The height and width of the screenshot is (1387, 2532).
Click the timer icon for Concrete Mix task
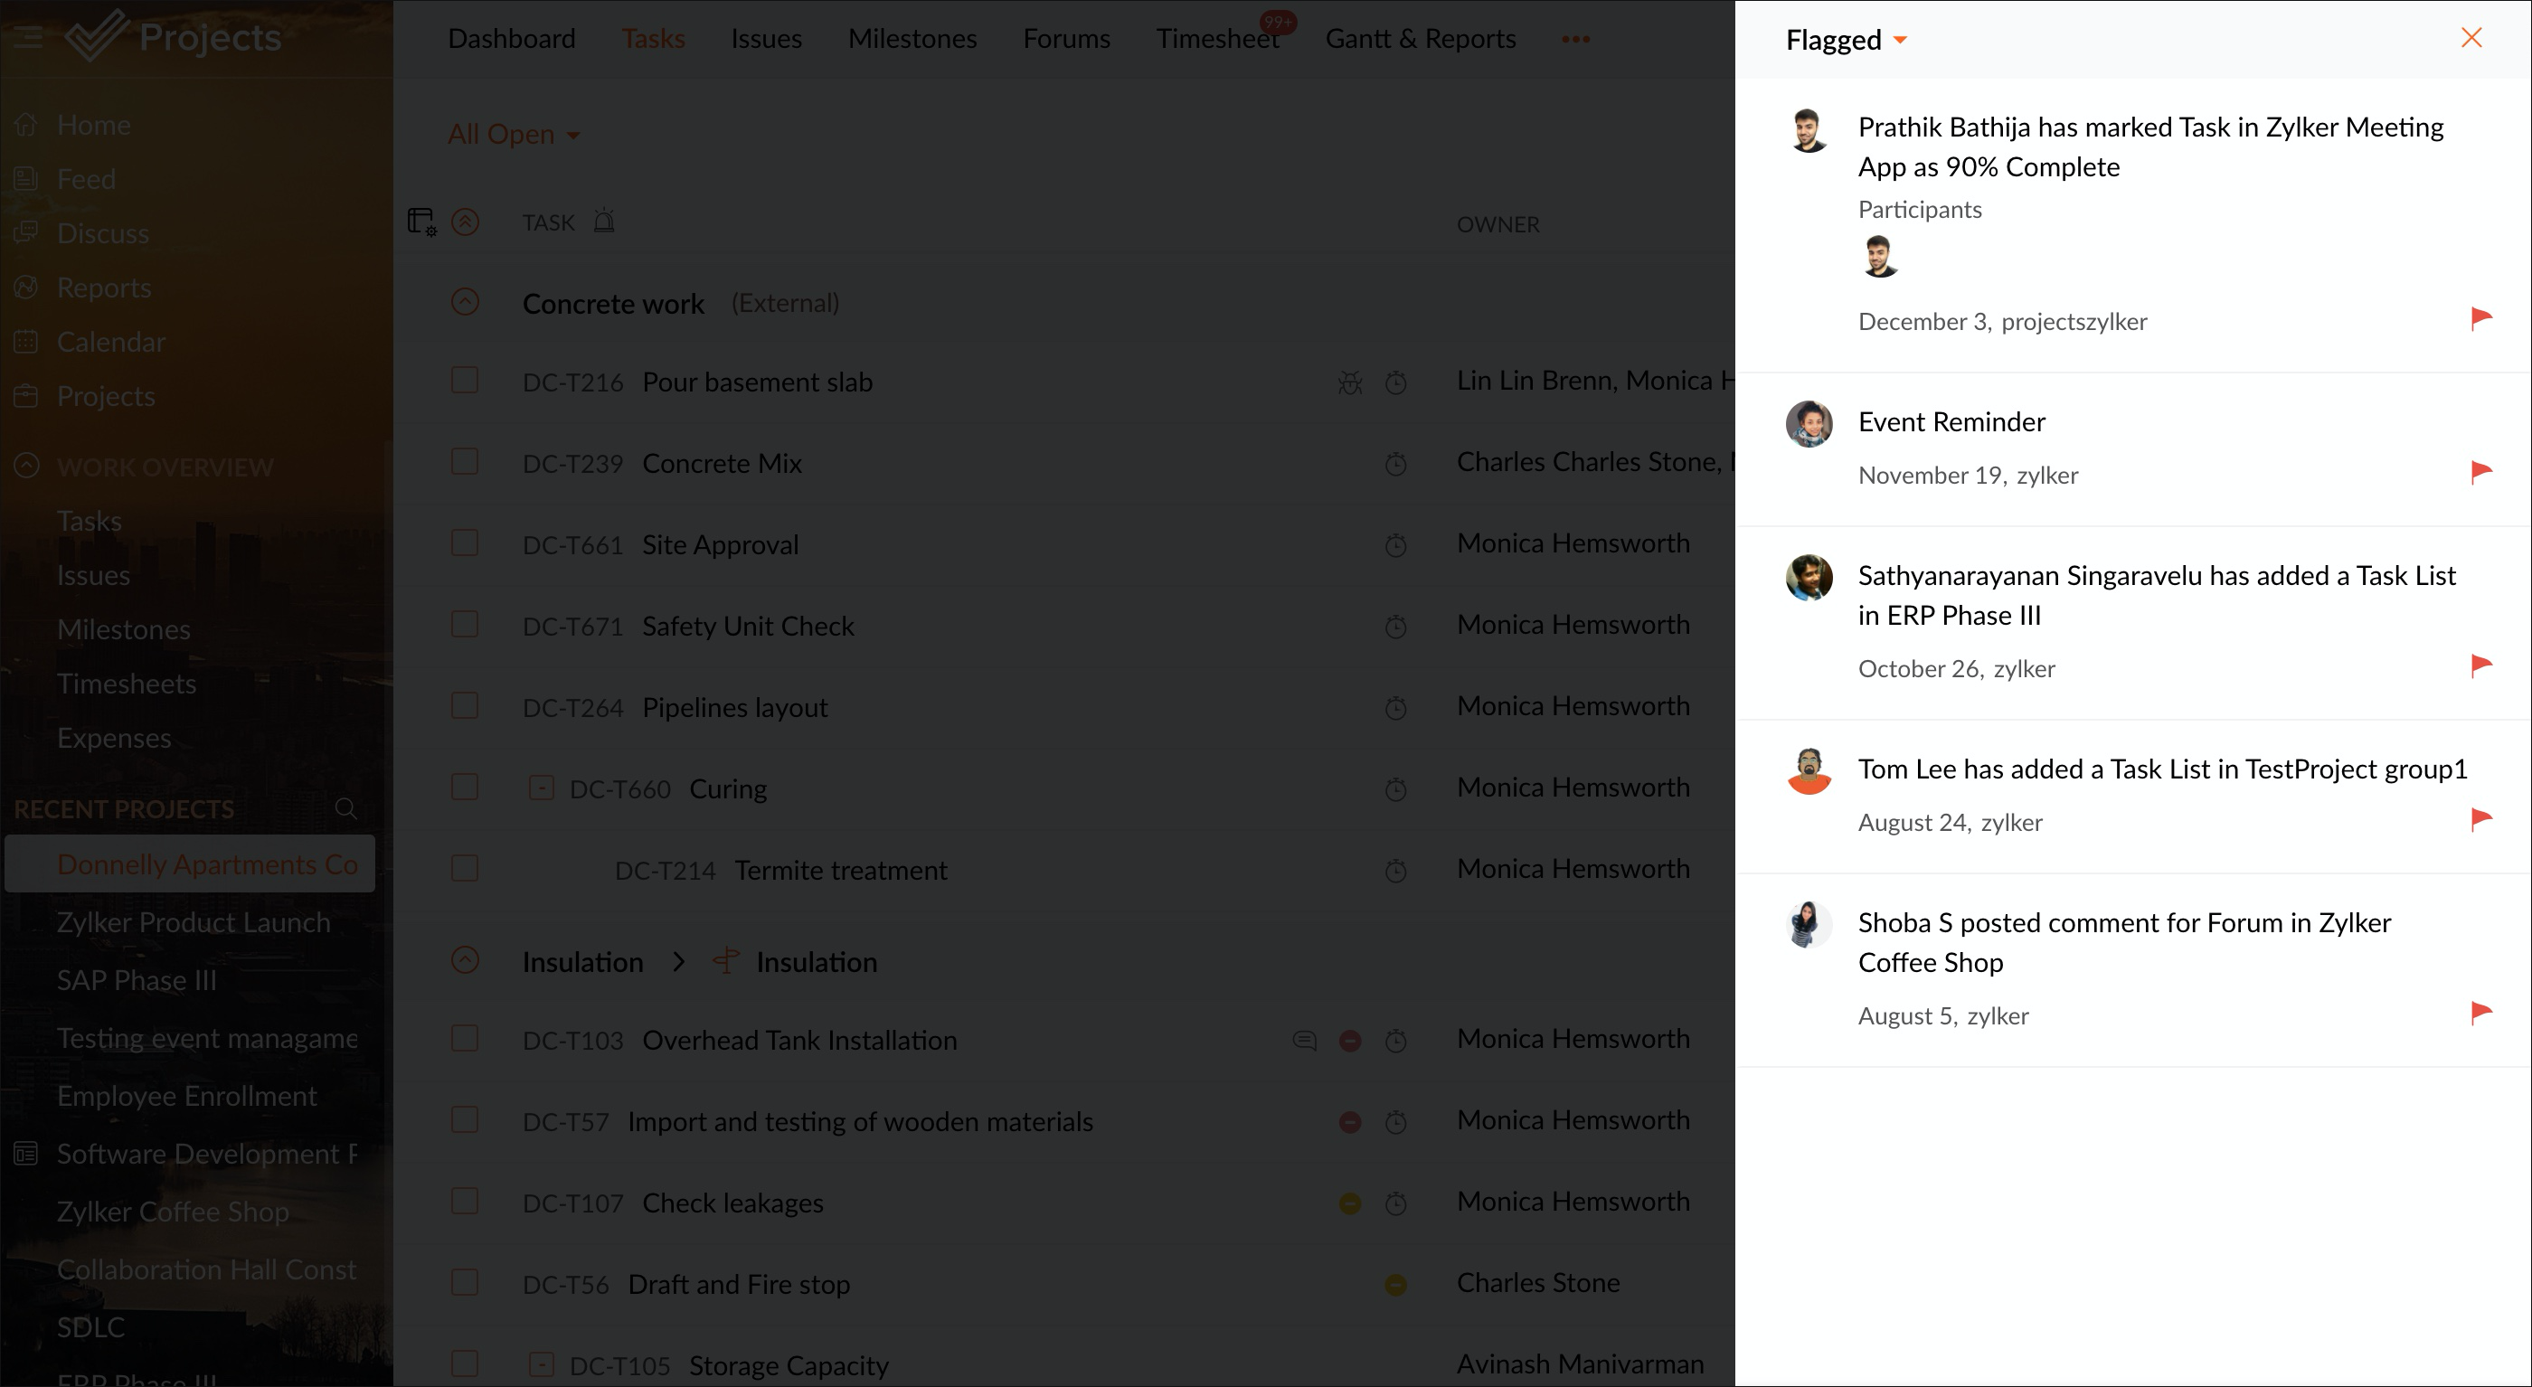tap(1394, 464)
